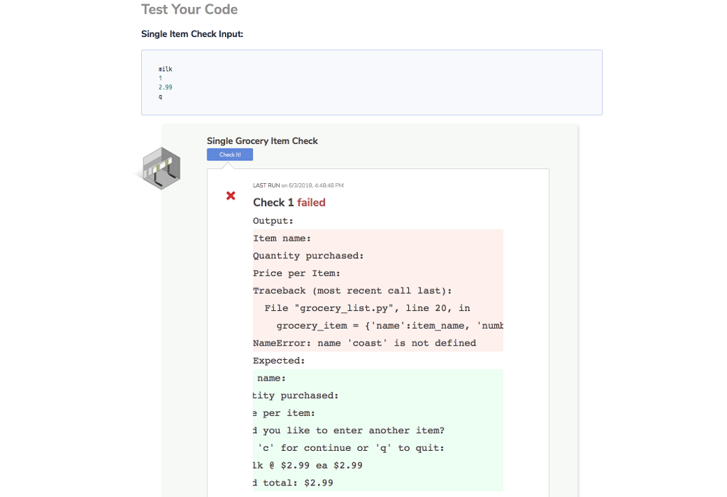
Task: Select the milk line in the input box
Action: (164, 69)
